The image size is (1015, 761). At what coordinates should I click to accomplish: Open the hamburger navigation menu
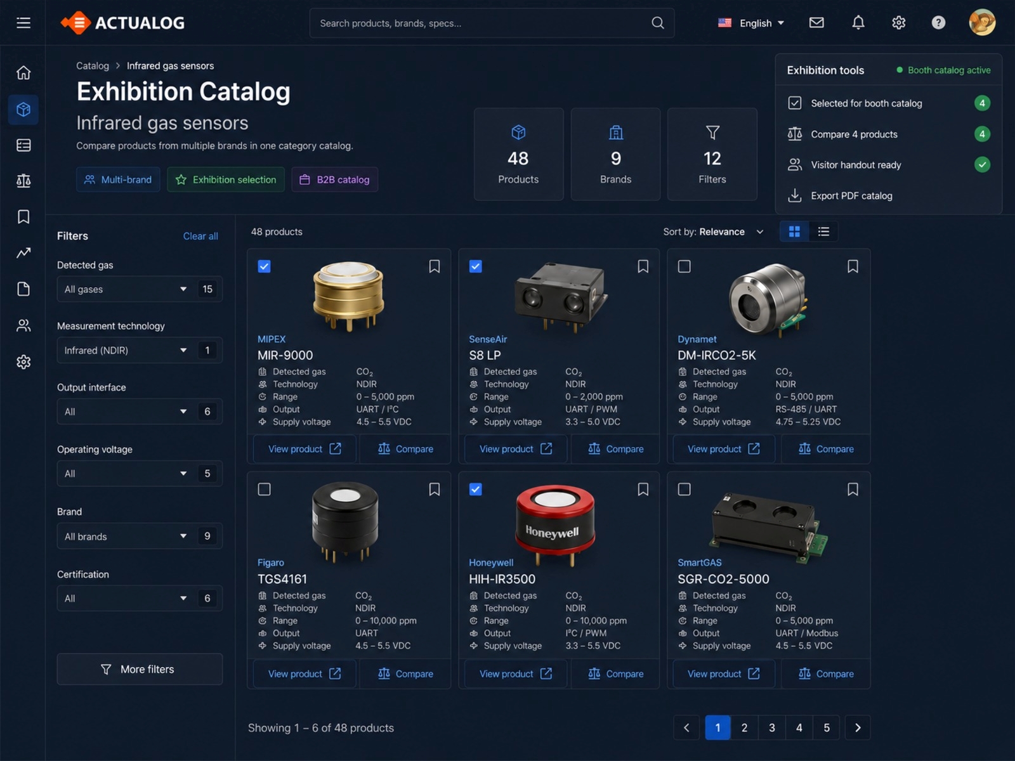click(23, 23)
